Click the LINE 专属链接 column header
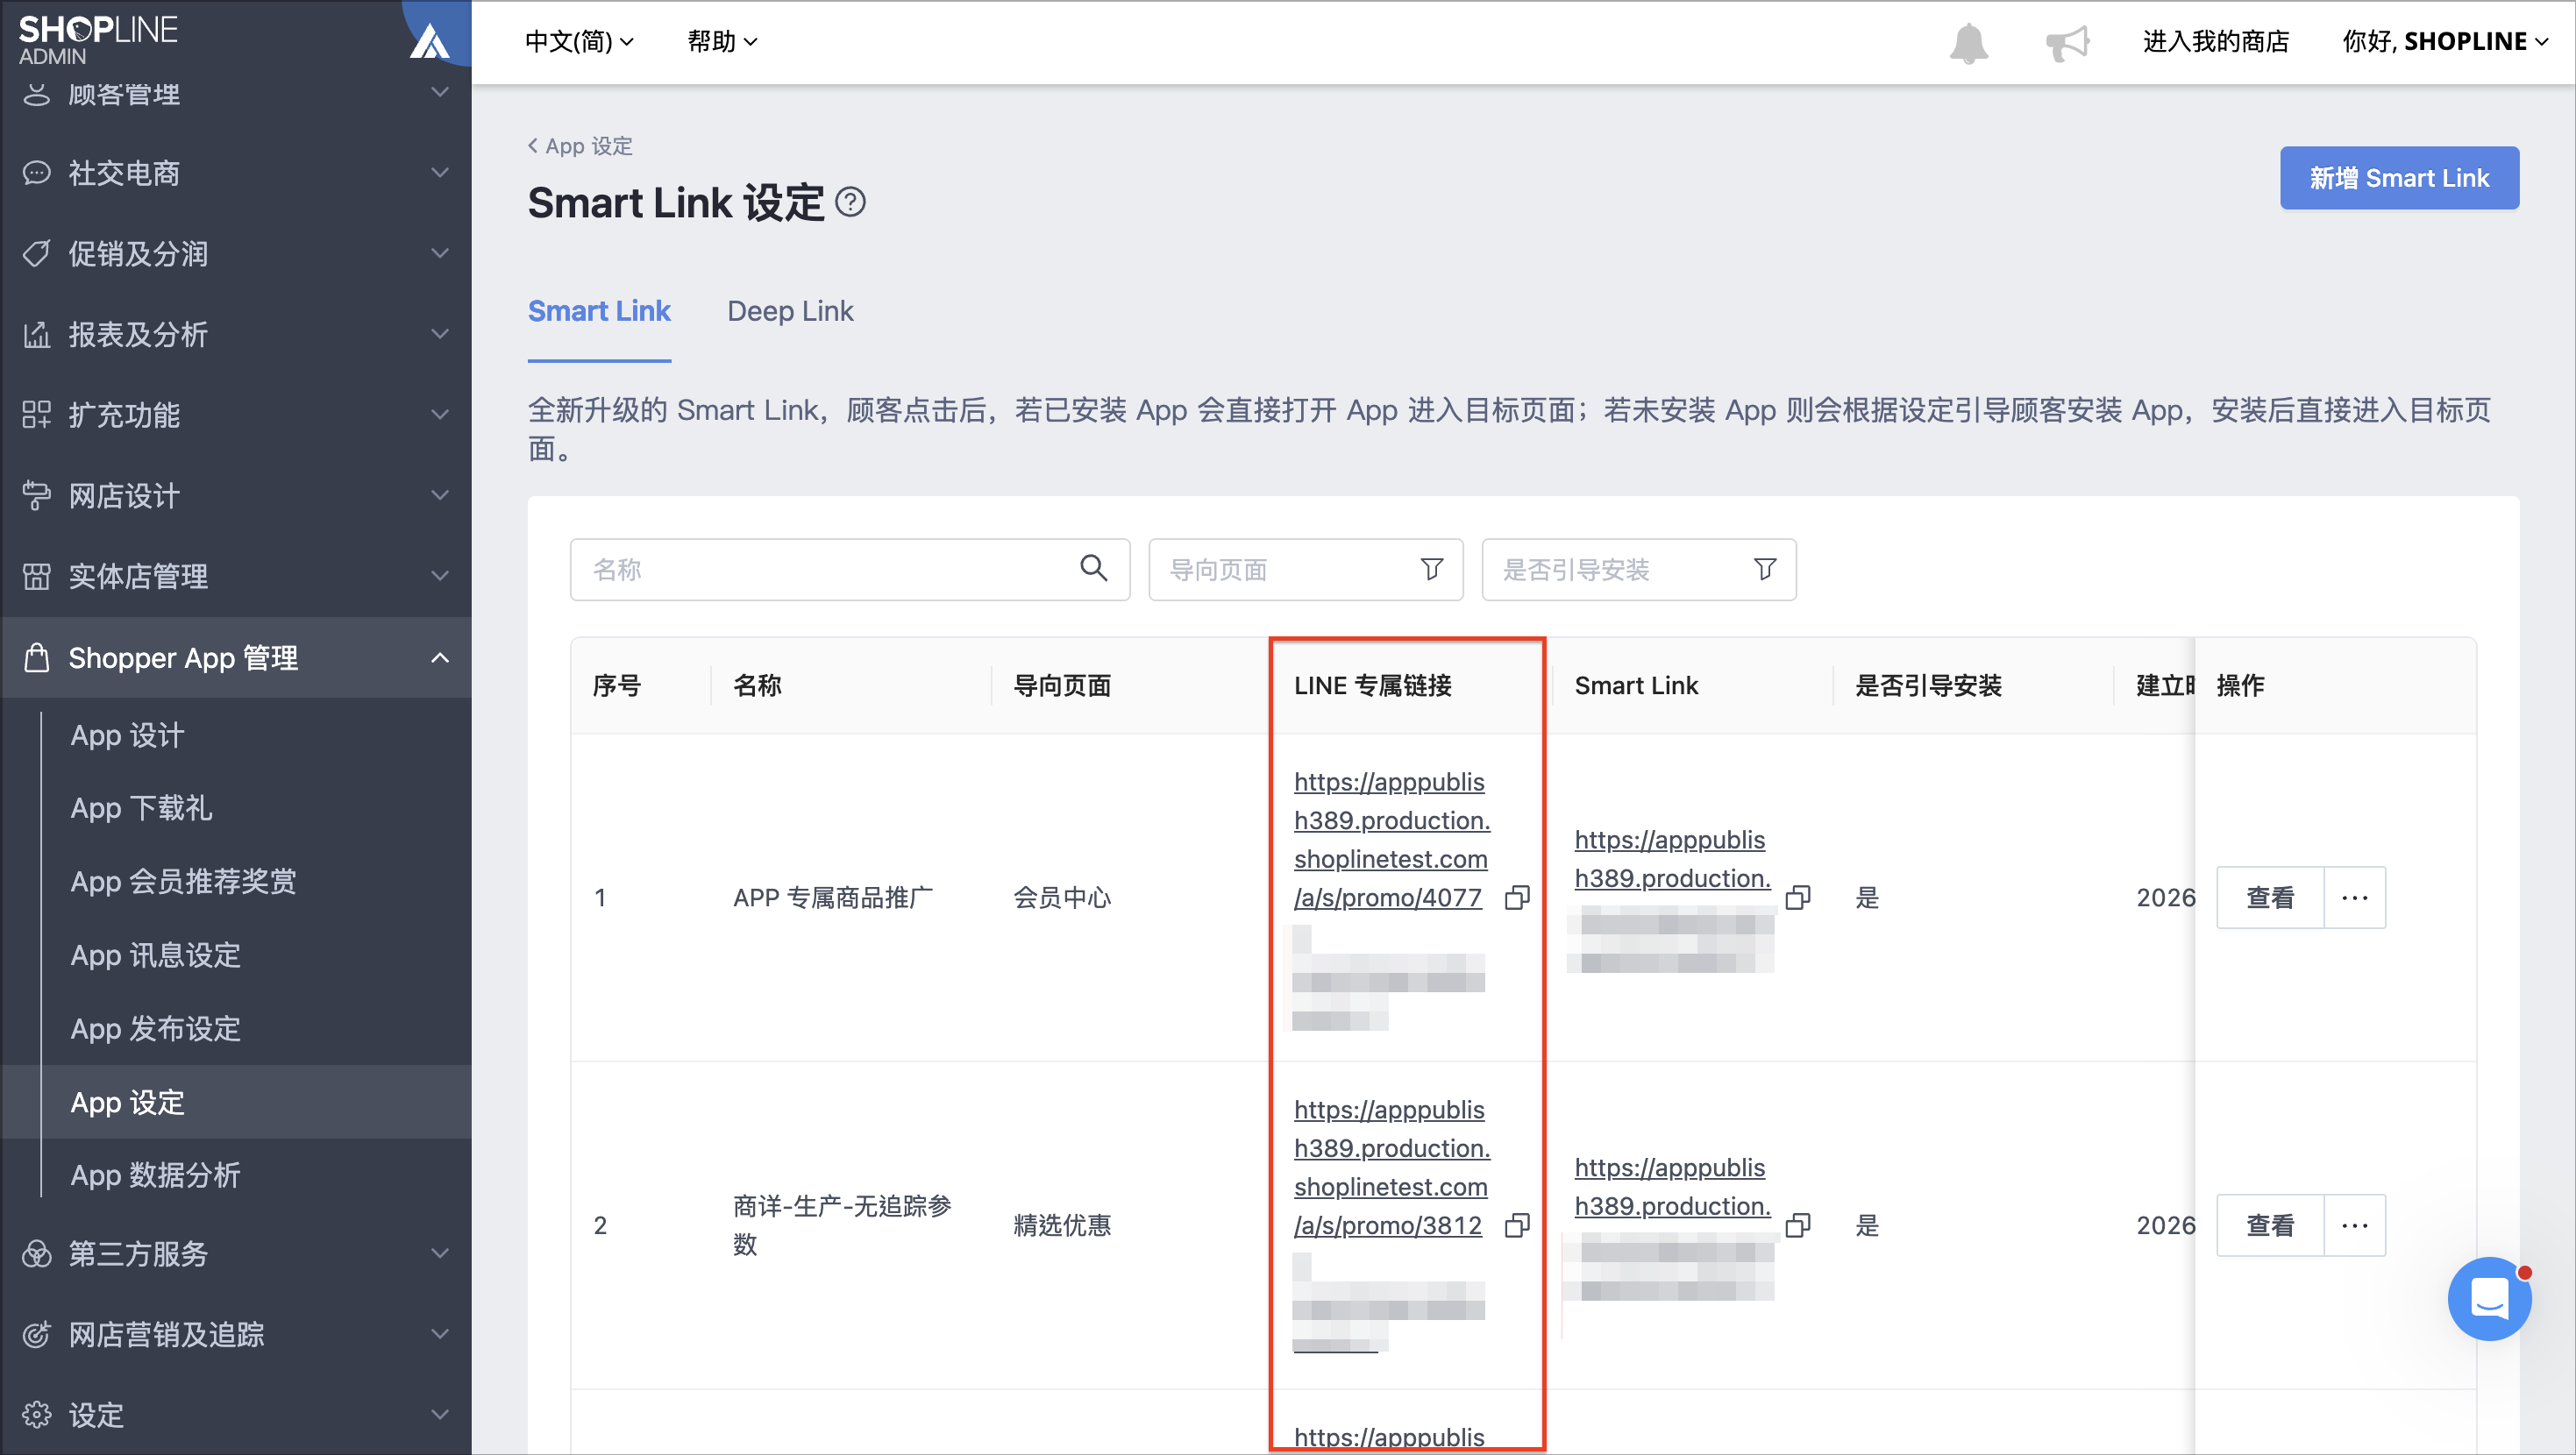2576x1455 pixels. coord(1372,685)
